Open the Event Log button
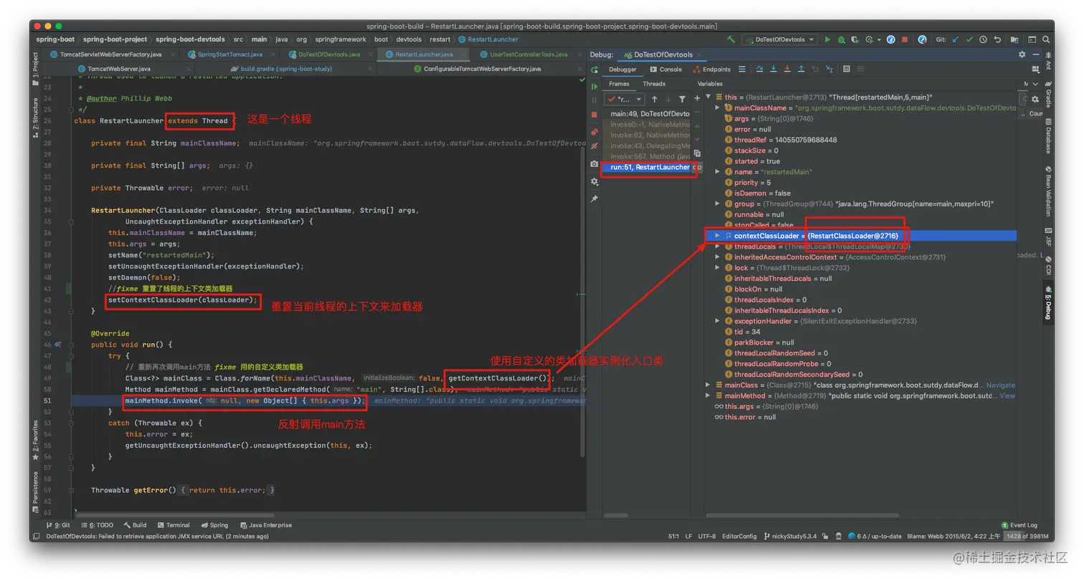Viewport: 1084px width, 581px height. click(x=1019, y=525)
